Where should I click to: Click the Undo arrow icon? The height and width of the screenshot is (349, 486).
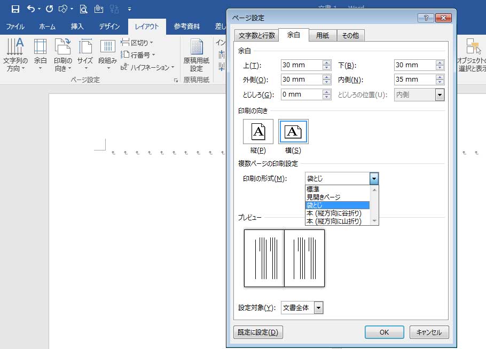31,9
